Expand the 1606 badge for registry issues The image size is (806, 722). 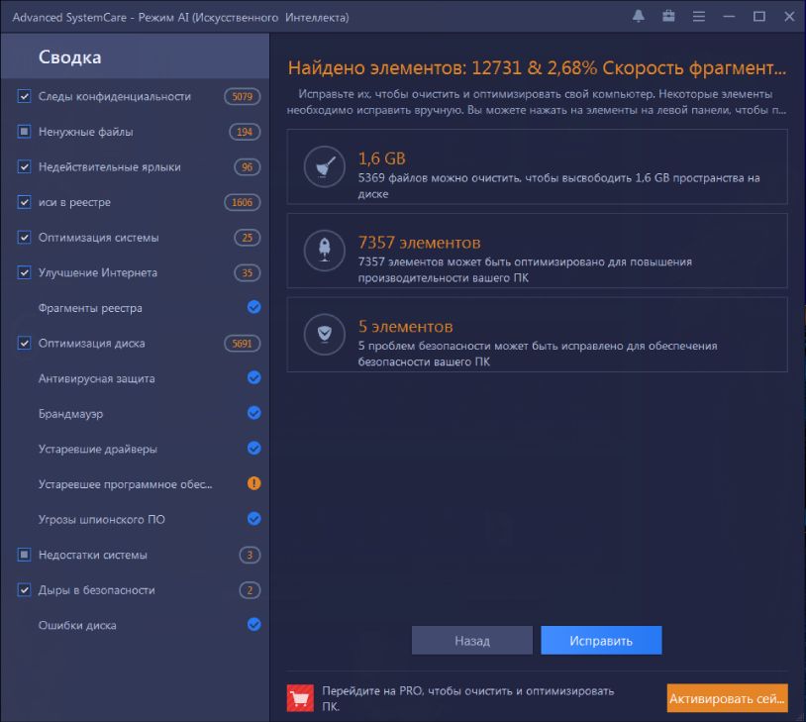click(x=242, y=203)
